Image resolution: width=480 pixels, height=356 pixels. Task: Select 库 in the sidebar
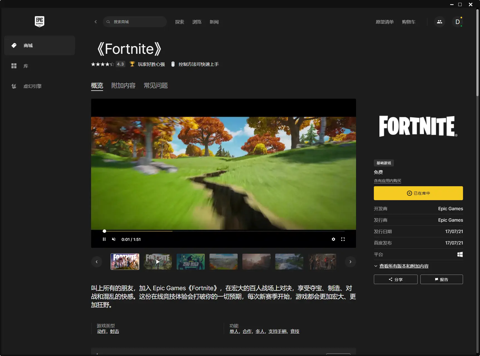point(40,66)
